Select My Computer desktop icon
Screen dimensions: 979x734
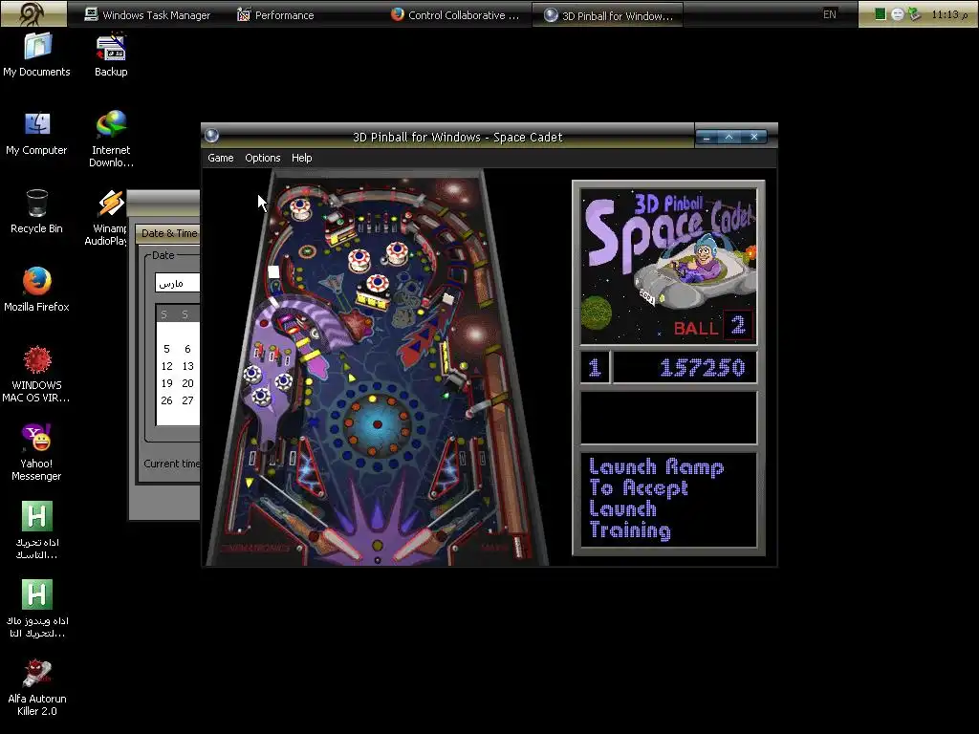tap(37, 134)
